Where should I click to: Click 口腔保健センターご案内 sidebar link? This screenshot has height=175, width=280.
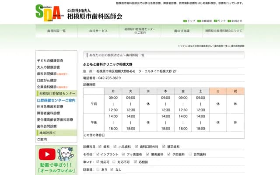[56, 100]
